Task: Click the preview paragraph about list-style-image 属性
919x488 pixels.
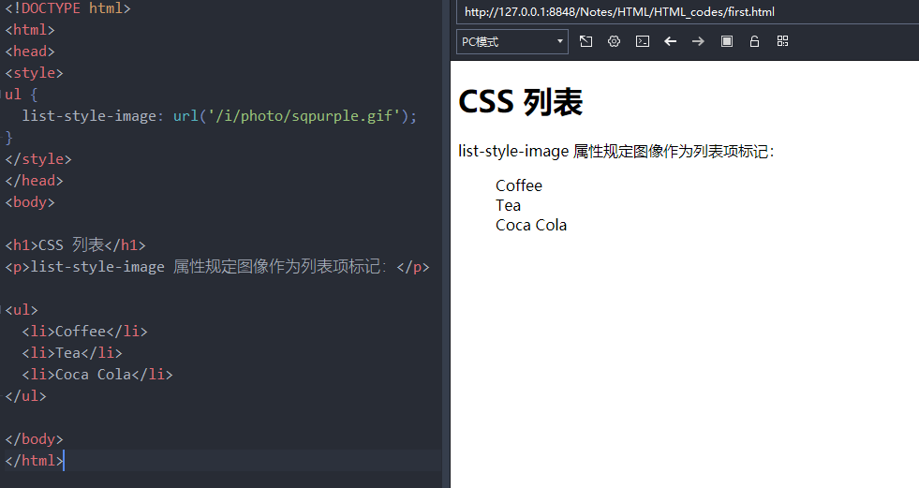Action: tap(616, 151)
